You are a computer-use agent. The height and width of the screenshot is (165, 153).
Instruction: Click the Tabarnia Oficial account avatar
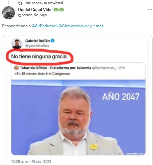[17, 68]
